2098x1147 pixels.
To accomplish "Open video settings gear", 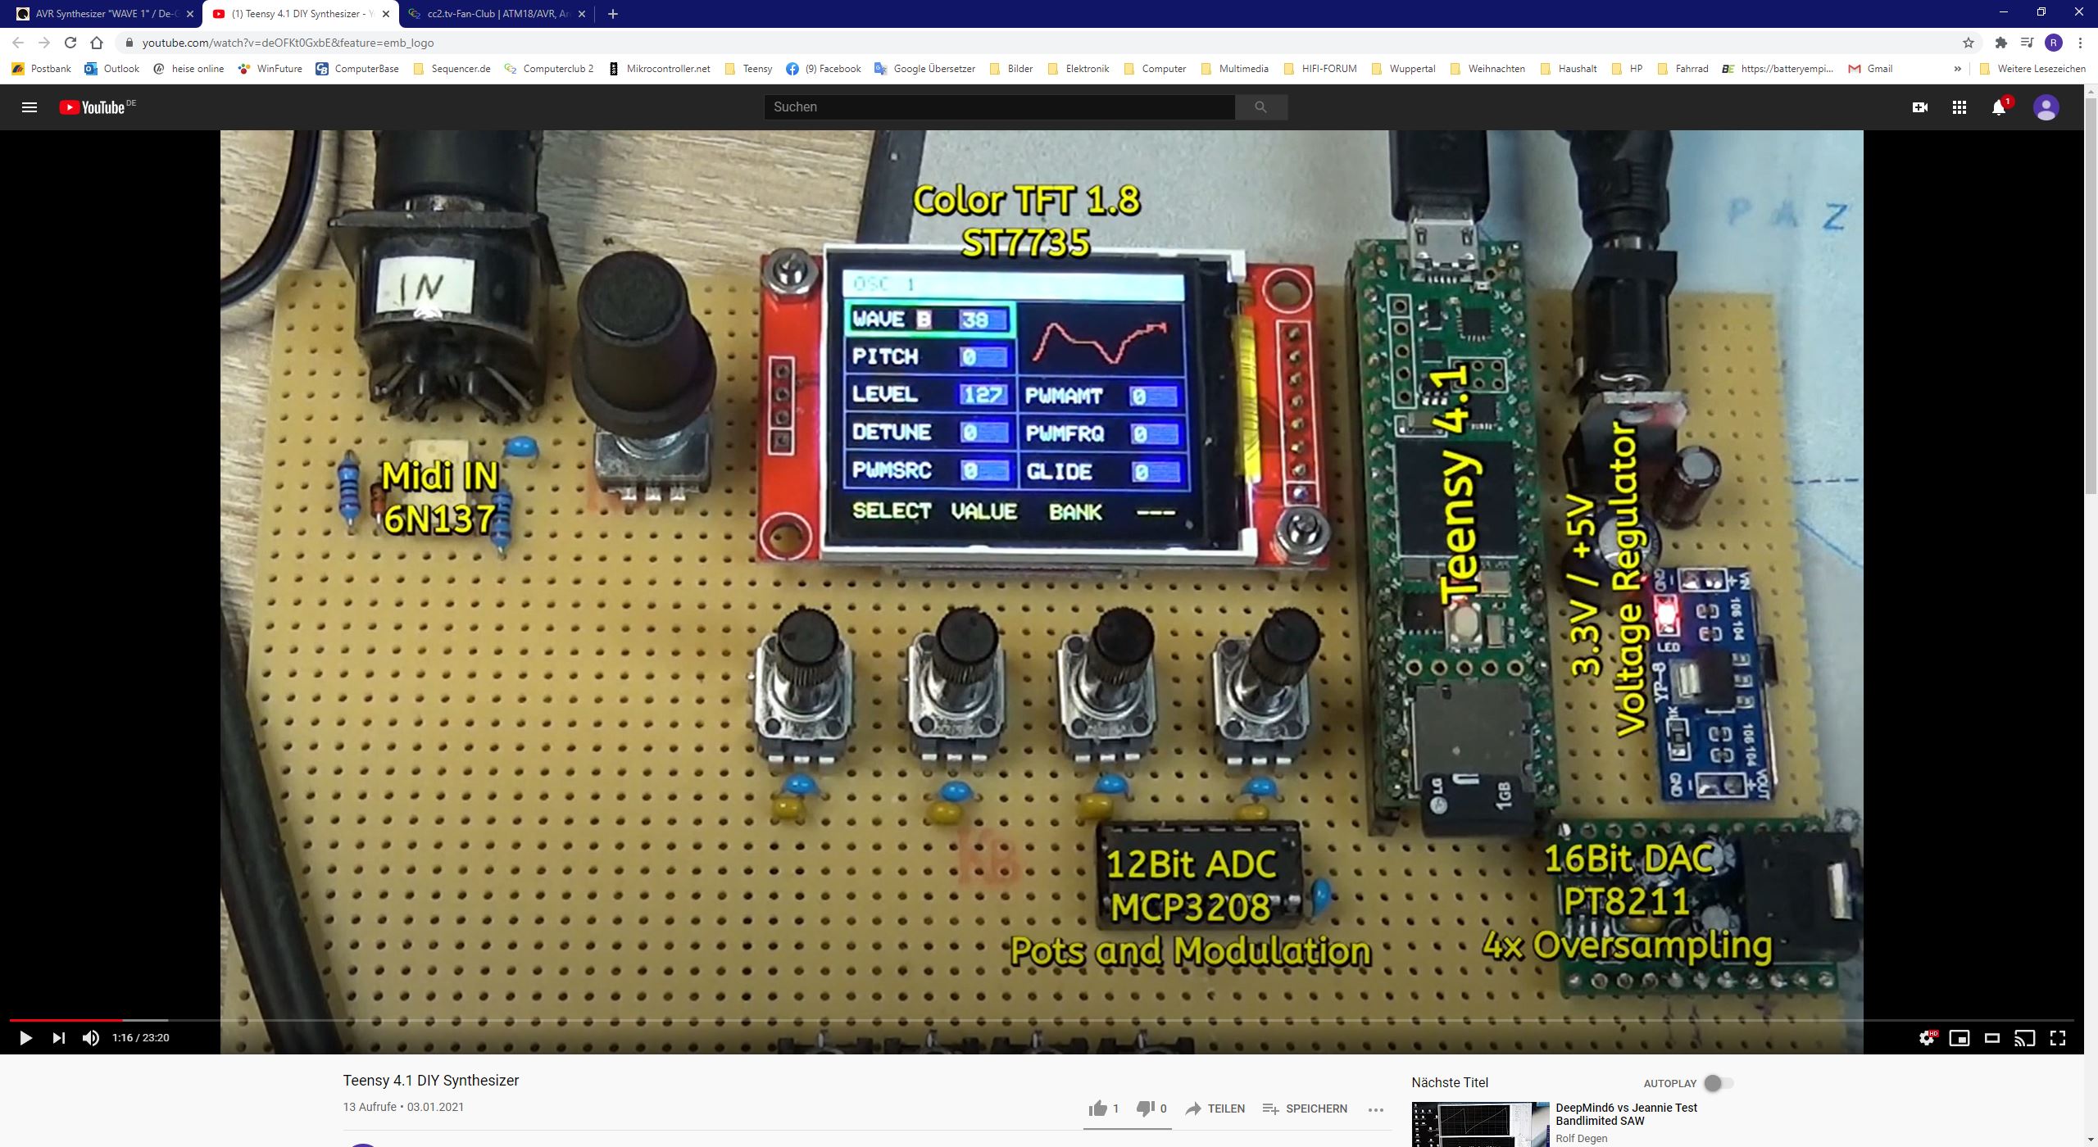I will pyautogui.click(x=1928, y=1038).
